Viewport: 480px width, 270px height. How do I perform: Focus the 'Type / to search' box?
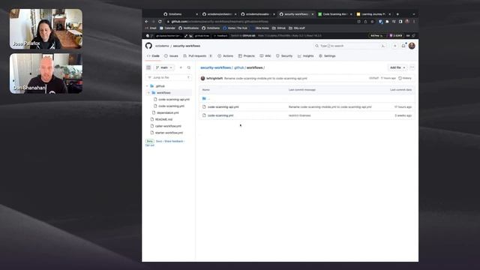tap(350, 46)
